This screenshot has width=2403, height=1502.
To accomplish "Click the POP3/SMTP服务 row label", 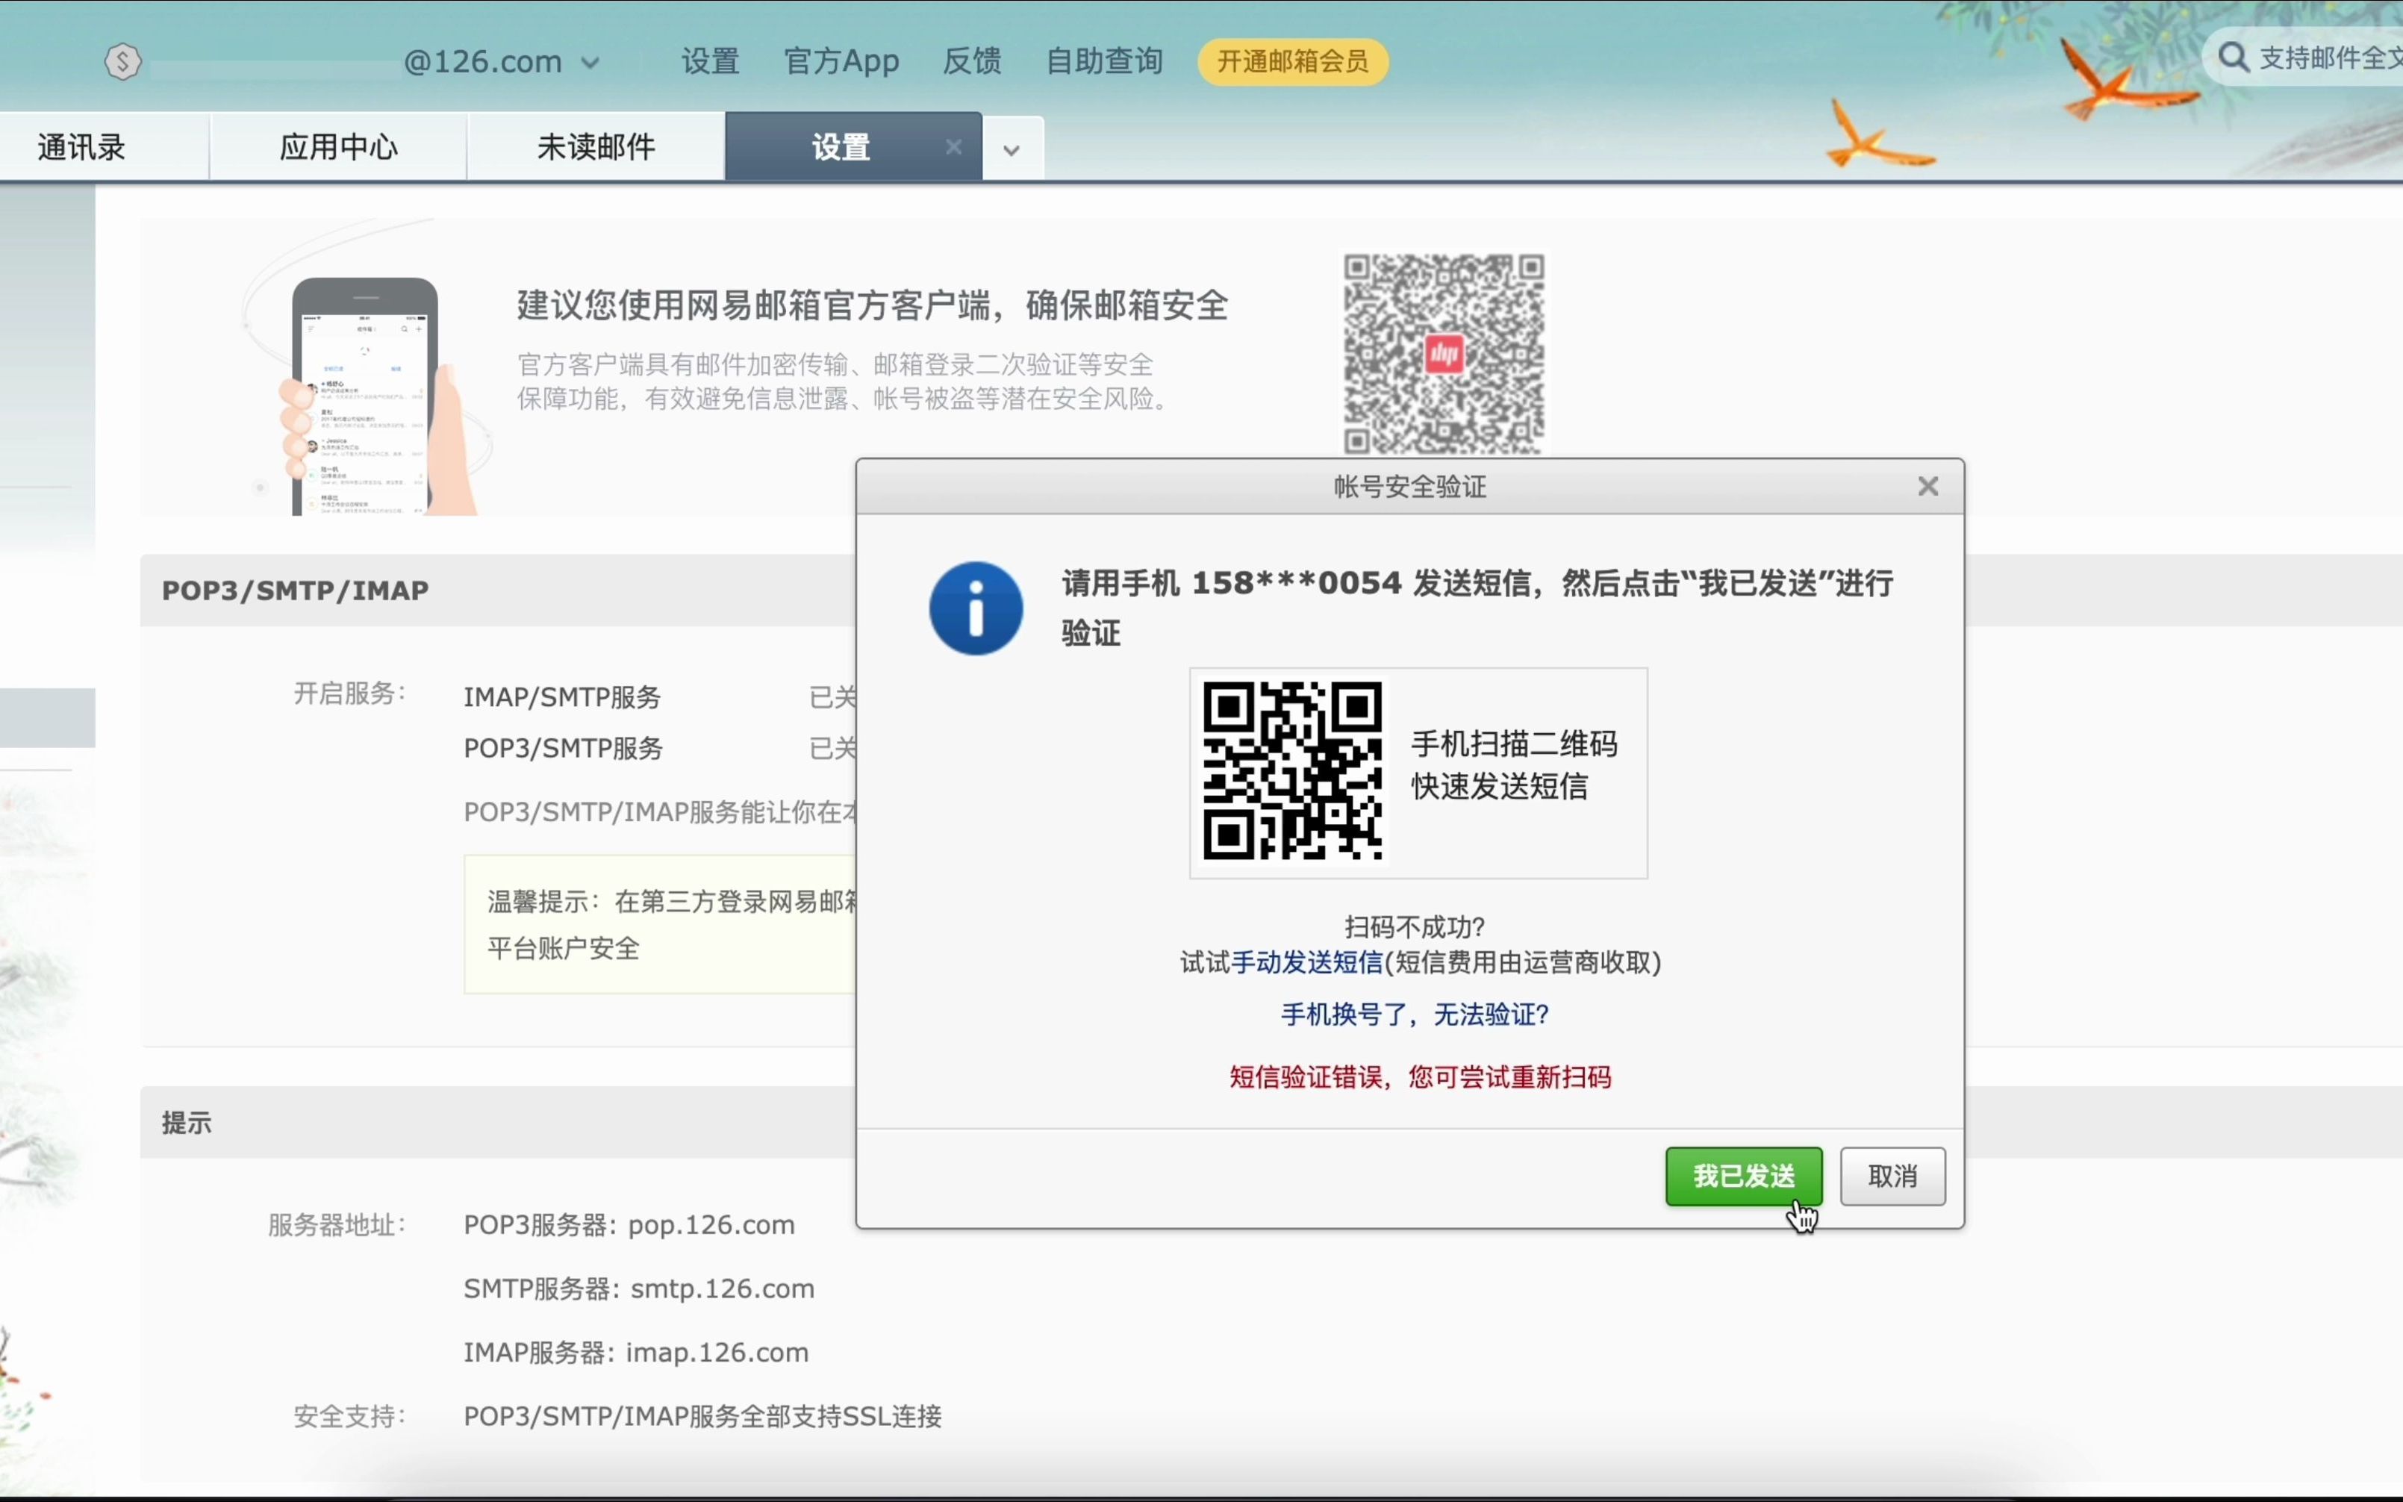I will pyautogui.click(x=564, y=748).
